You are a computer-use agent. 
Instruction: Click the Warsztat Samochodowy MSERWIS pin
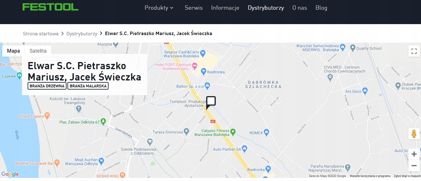[343, 47]
